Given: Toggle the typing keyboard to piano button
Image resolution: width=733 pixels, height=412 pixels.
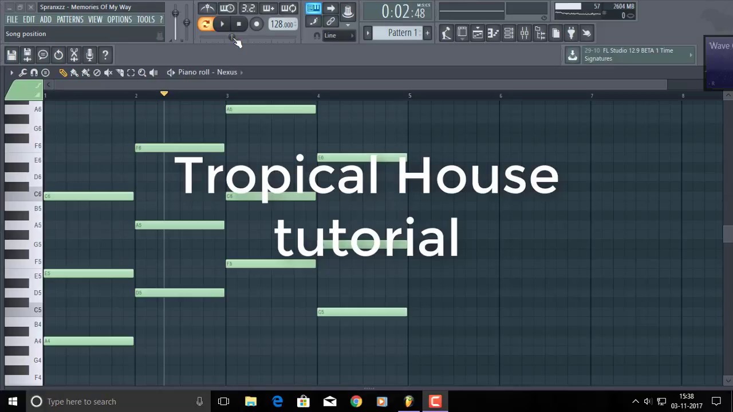Looking at the screenshot, I should pyautogui.click(x=313, y=8).
